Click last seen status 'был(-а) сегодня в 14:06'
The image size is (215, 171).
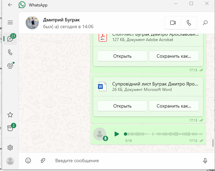pyautogui.click(x=68, y=26)
